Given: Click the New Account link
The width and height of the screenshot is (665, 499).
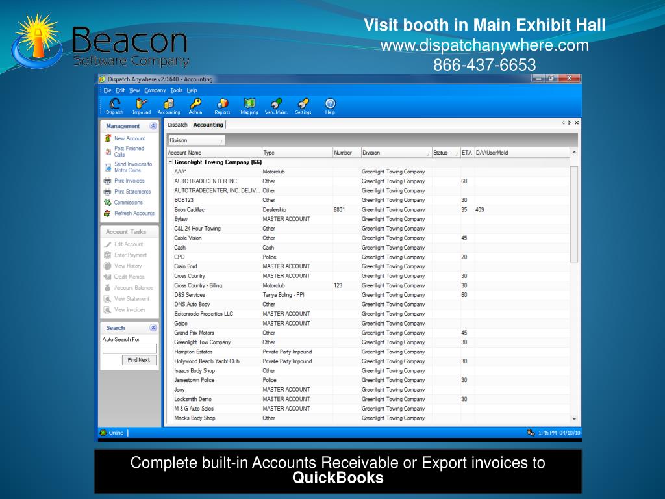Looking at the screenshot, I should point(129,138).
